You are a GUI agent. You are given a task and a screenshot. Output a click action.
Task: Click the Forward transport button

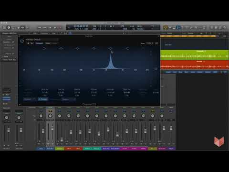pyautogui.click(x=45, y=28)
